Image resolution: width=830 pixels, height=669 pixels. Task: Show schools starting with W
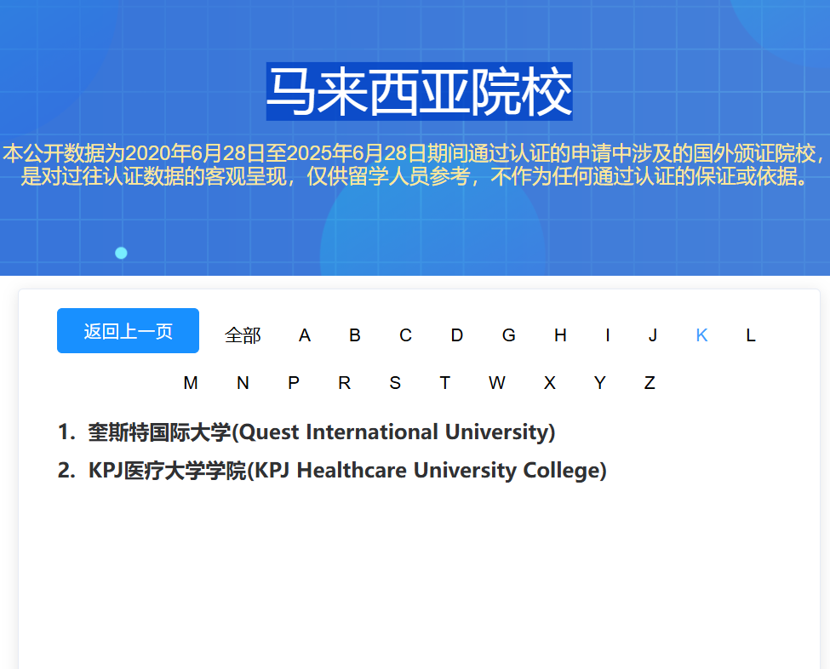tap(496, 383)
